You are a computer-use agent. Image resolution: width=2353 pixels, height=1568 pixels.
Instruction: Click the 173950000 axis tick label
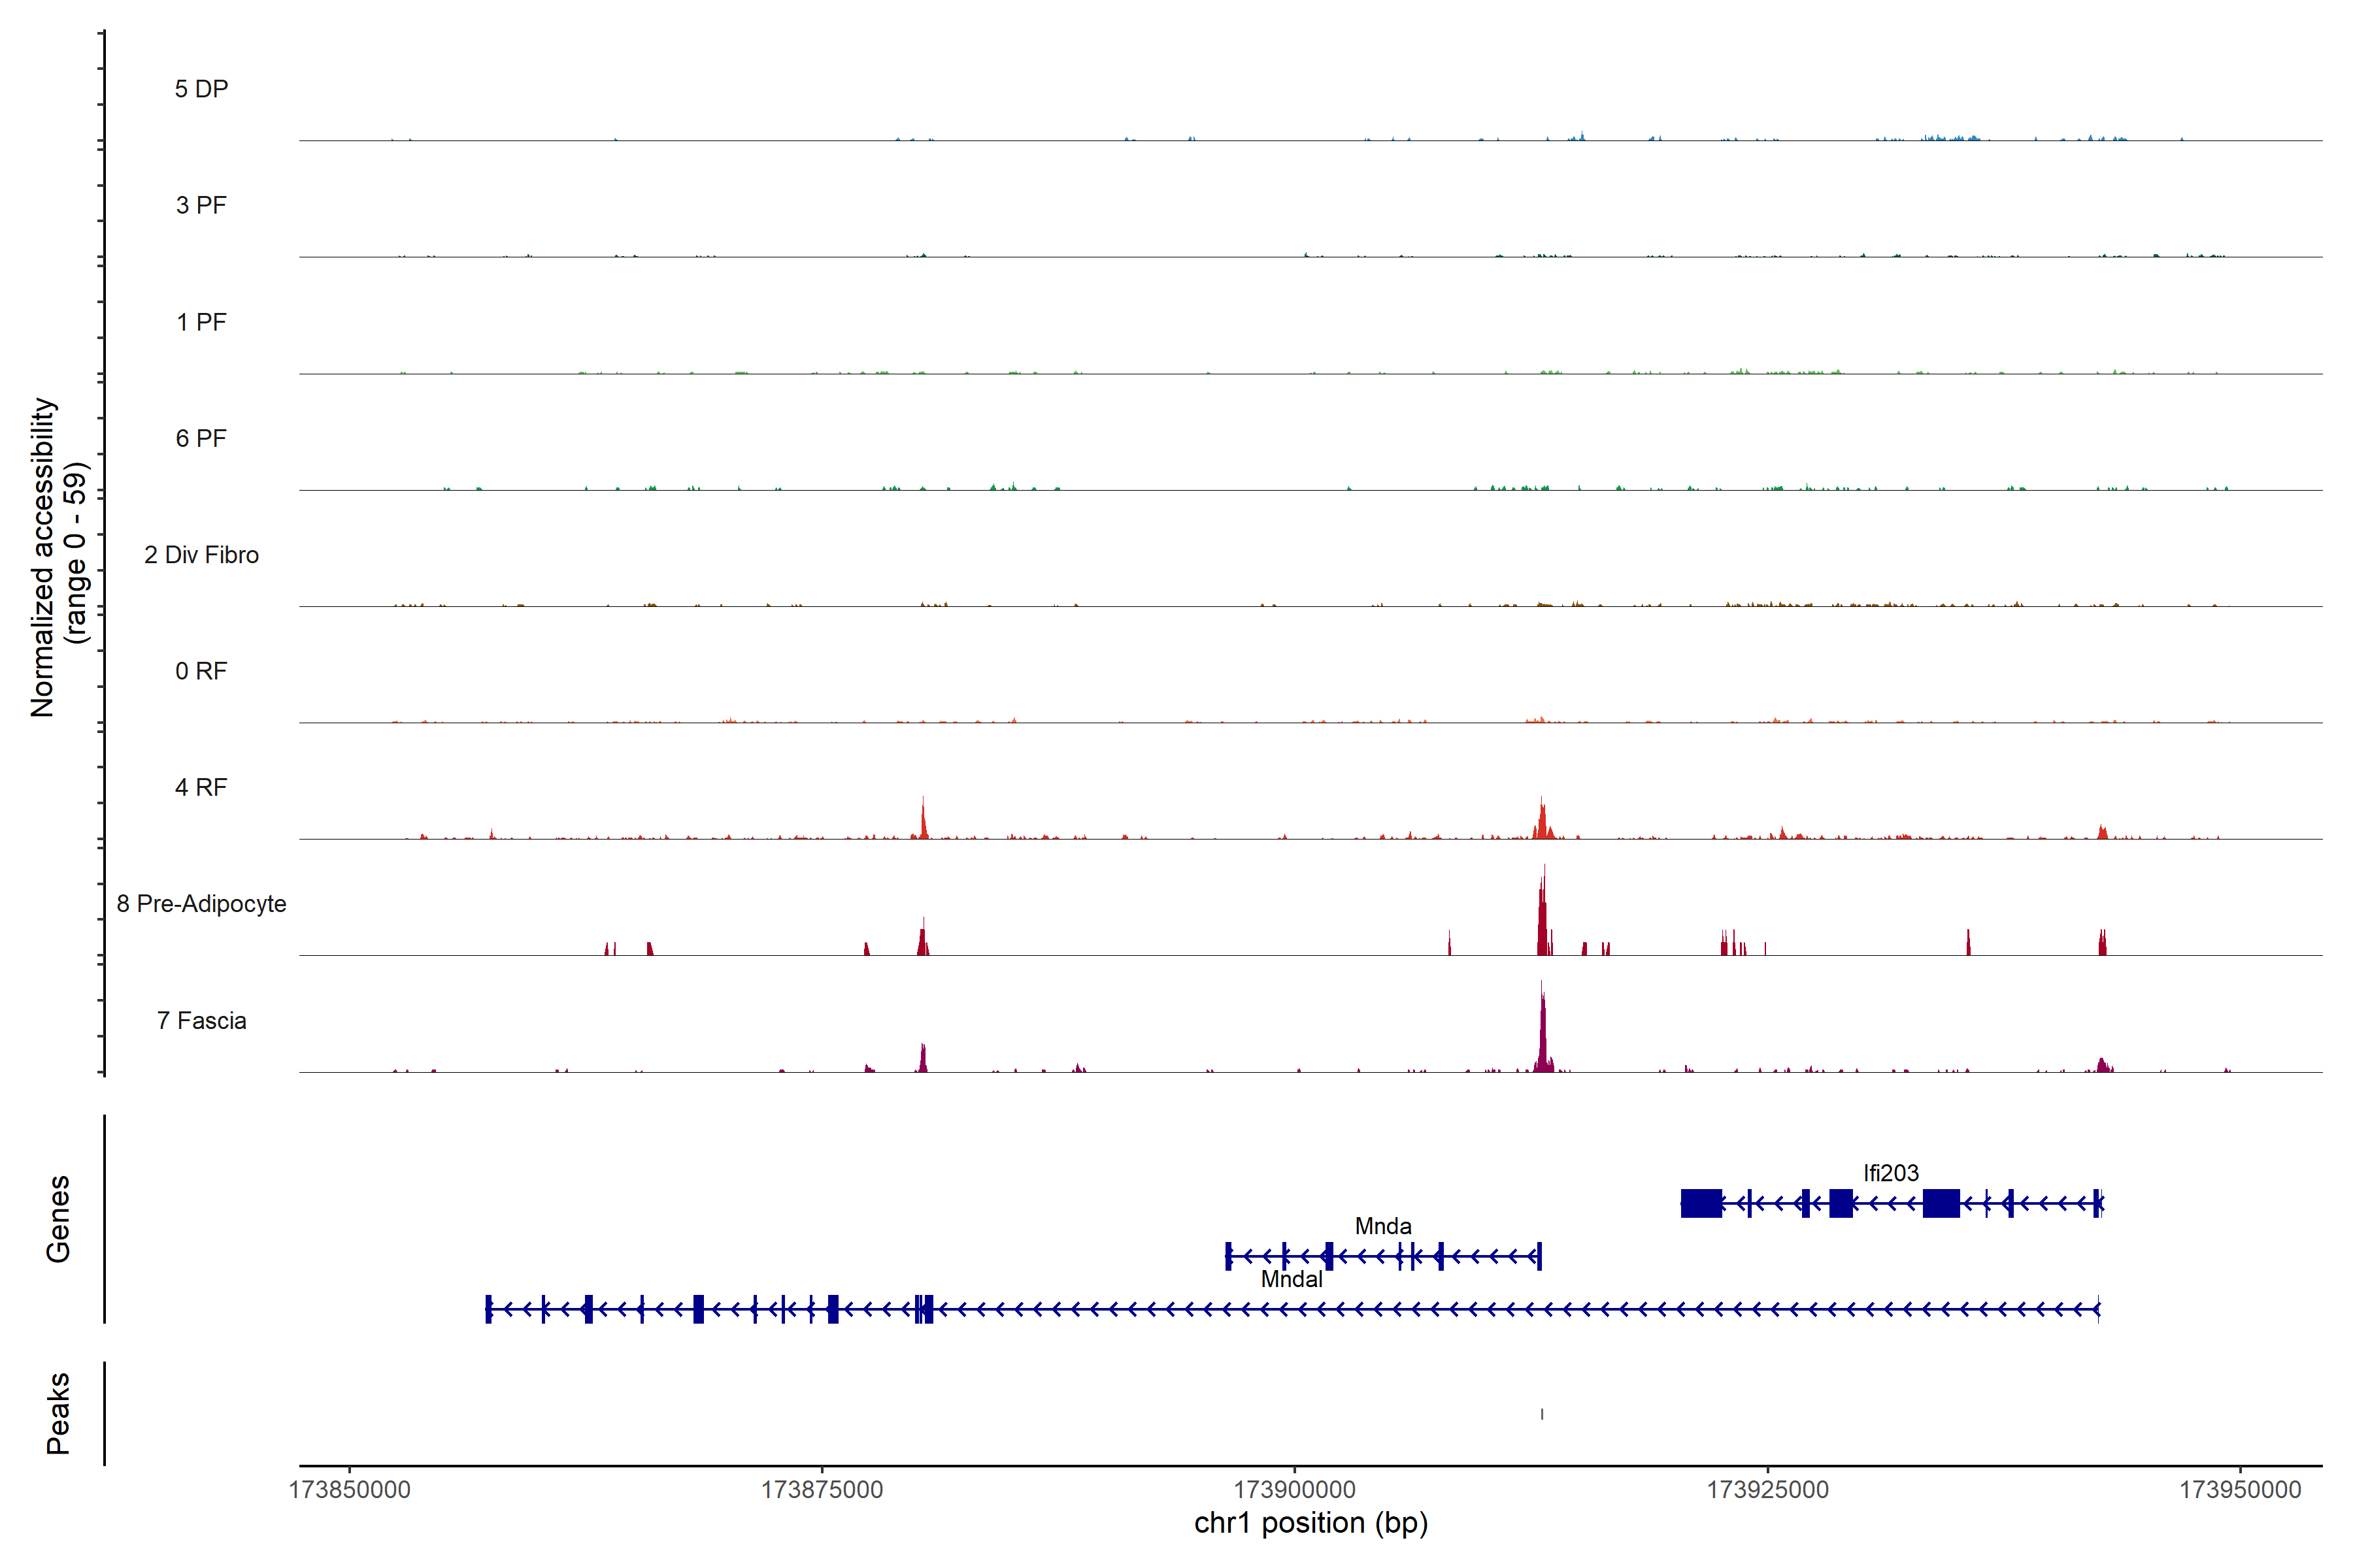point(2240,1490)
